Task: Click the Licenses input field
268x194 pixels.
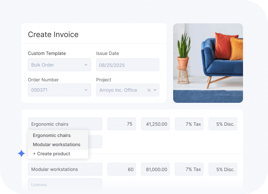Action: [65, 184]
